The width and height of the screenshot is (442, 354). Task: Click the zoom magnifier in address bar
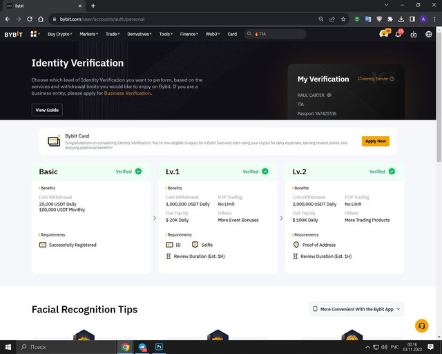point(320,19)
